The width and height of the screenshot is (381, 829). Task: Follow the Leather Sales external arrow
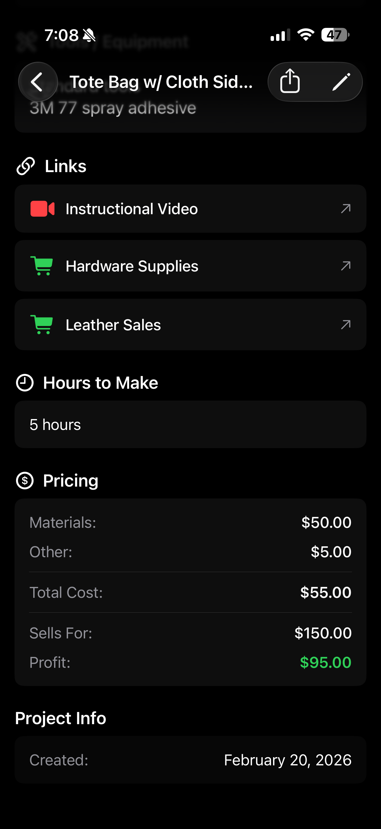[346, 325]
